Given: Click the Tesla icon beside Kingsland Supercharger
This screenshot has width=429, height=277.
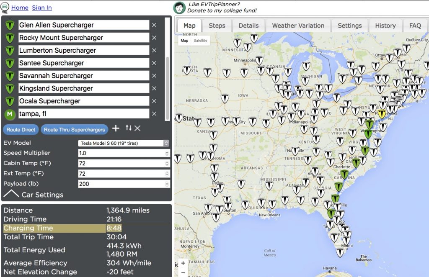Looking at the screenshot, I should pyautogui.click(x=10, y=89).
